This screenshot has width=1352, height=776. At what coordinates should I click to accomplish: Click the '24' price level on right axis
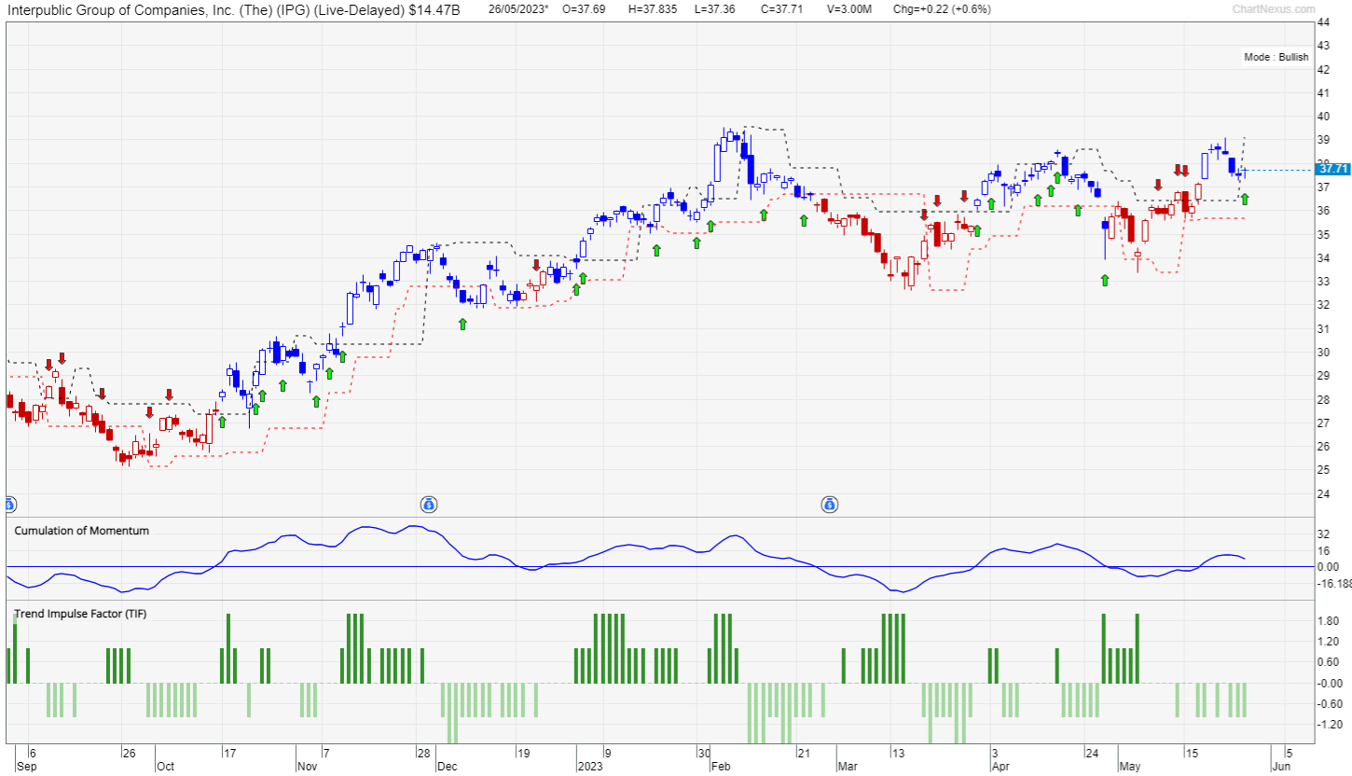pos(1323,493)
